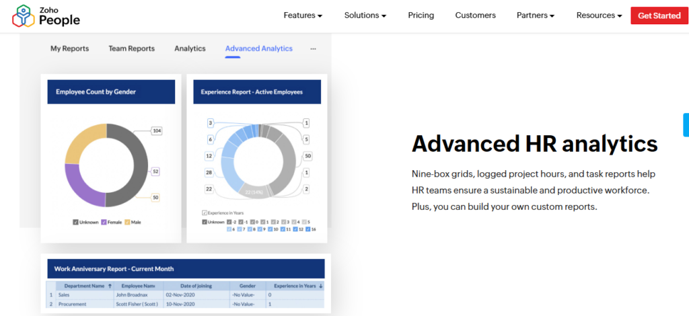Toggle the Experience in Years legend checkbox
This screenshot has height=316, width=689.
[205, 213]
